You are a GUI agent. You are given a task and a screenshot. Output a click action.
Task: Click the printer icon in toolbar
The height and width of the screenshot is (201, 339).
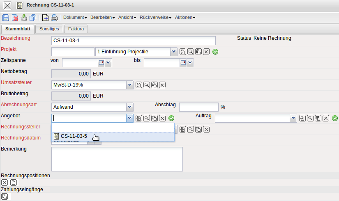pyautogui.click(x=54, y=18)
